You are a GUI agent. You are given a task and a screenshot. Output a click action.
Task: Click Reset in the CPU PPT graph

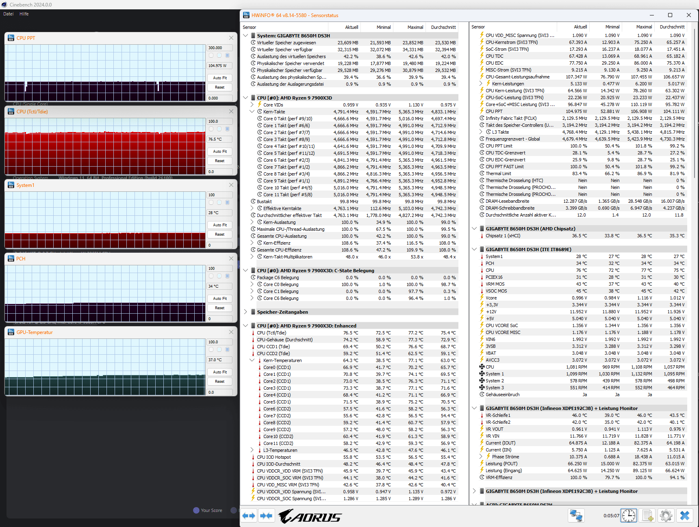click(x=220, y=87)
